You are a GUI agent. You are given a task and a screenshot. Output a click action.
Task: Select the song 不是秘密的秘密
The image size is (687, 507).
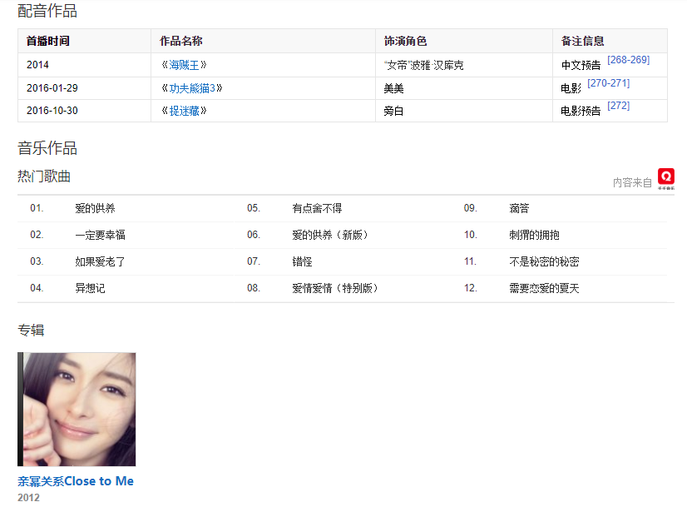coord(544,261)
